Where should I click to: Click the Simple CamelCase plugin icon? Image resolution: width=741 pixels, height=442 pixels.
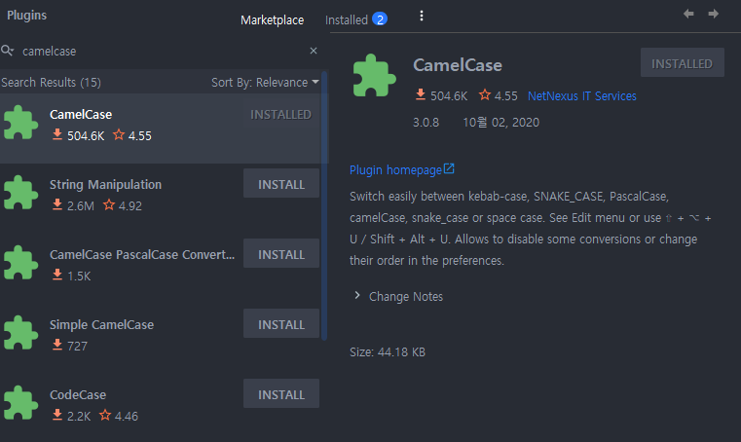tap(20, 333)
